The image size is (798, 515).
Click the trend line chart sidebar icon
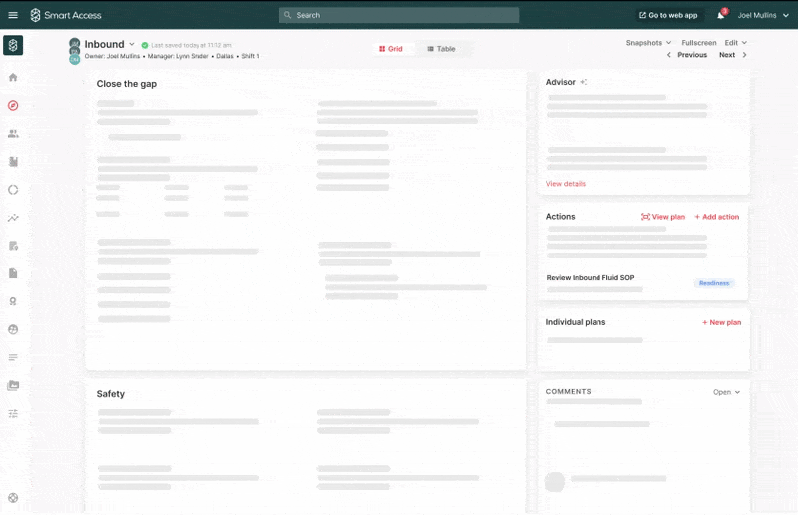point(13,218)
